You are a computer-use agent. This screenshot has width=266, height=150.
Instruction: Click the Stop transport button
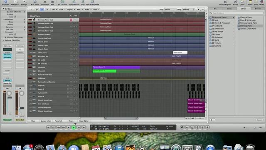(69, 127)
